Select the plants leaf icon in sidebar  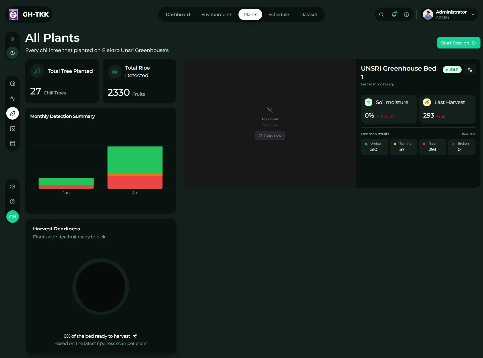click(x=13, y=113)
